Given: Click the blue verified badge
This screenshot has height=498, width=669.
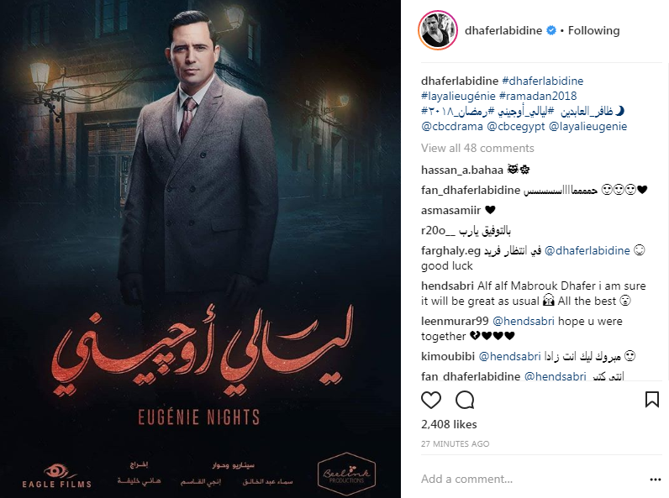Looking at the screenshot, I should [x=551, y=31].
